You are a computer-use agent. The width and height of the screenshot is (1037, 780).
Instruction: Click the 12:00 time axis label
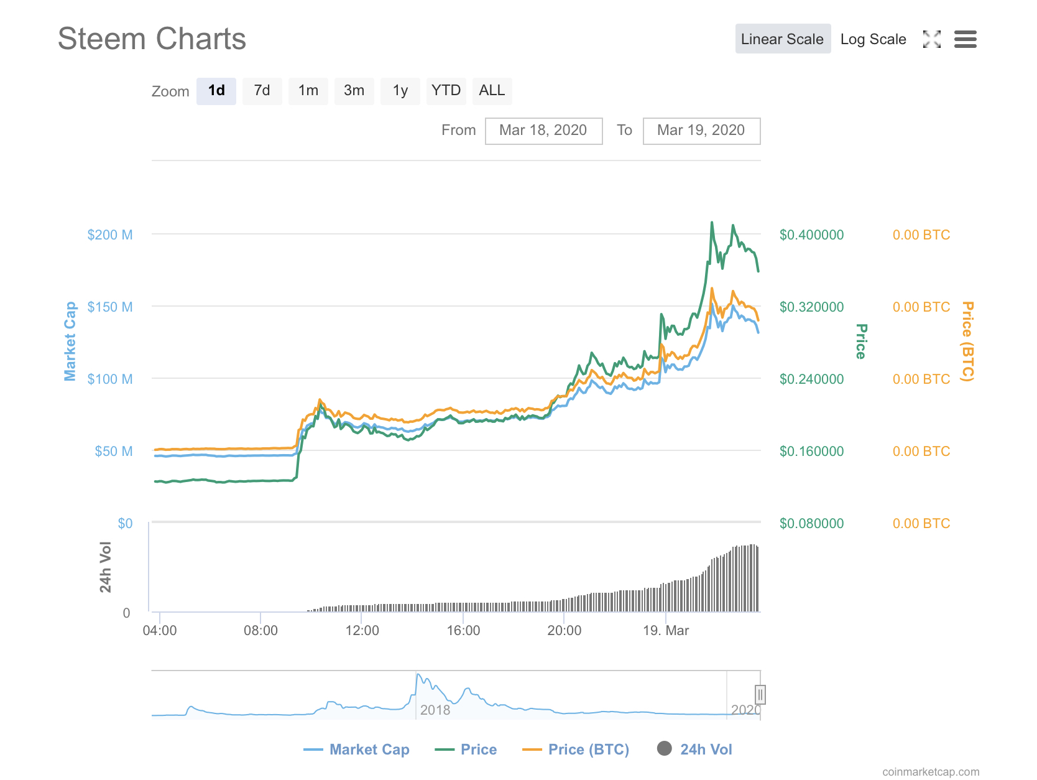click(x=362, y=631)
